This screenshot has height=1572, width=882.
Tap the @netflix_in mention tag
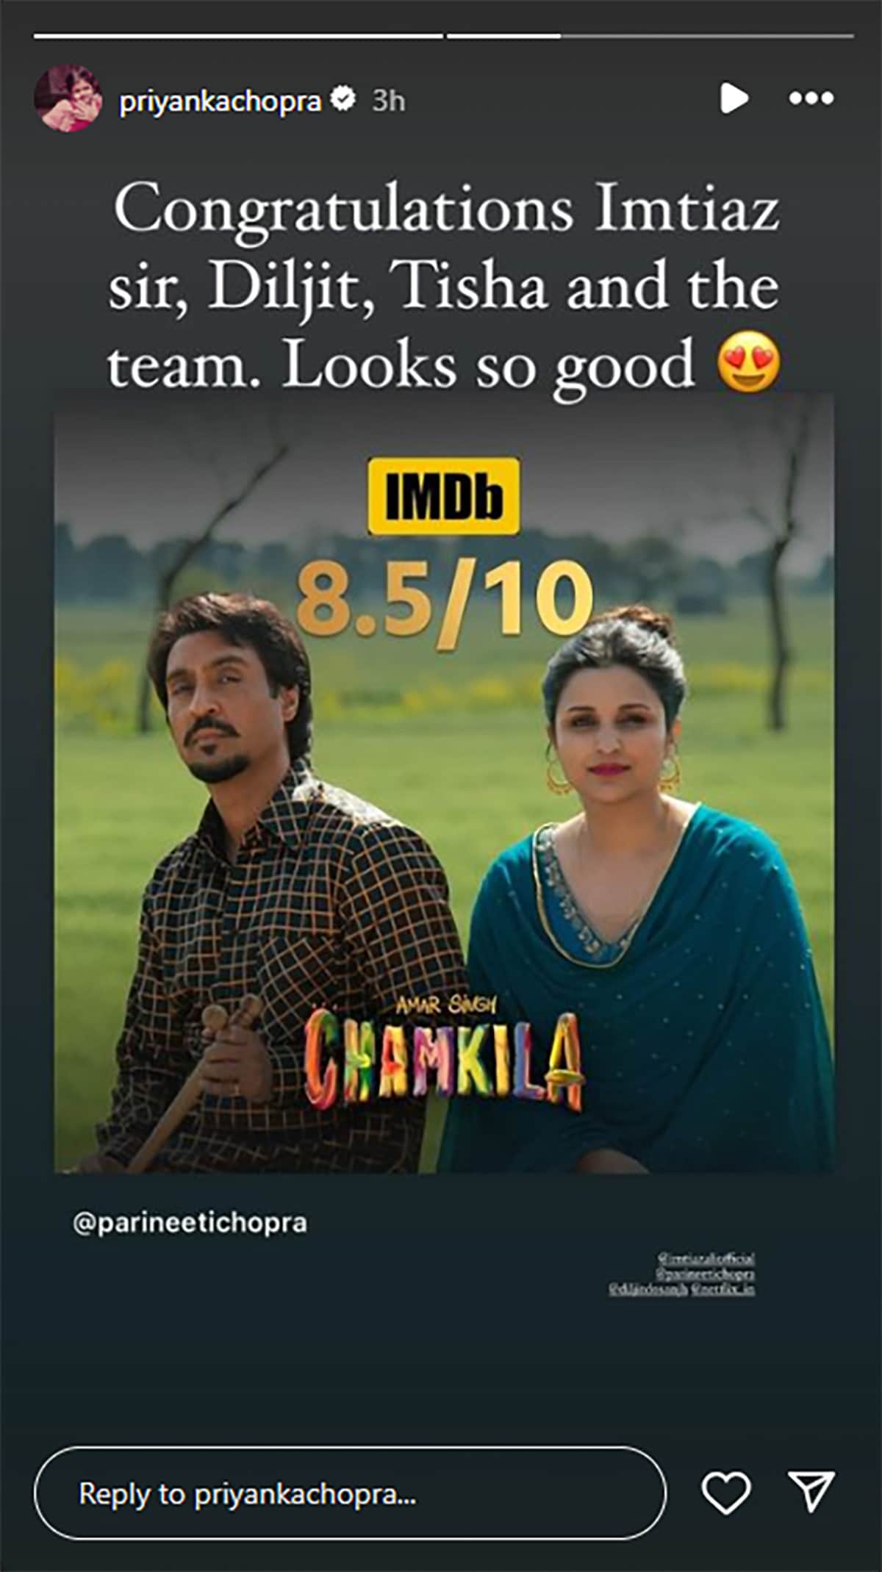723,1290
